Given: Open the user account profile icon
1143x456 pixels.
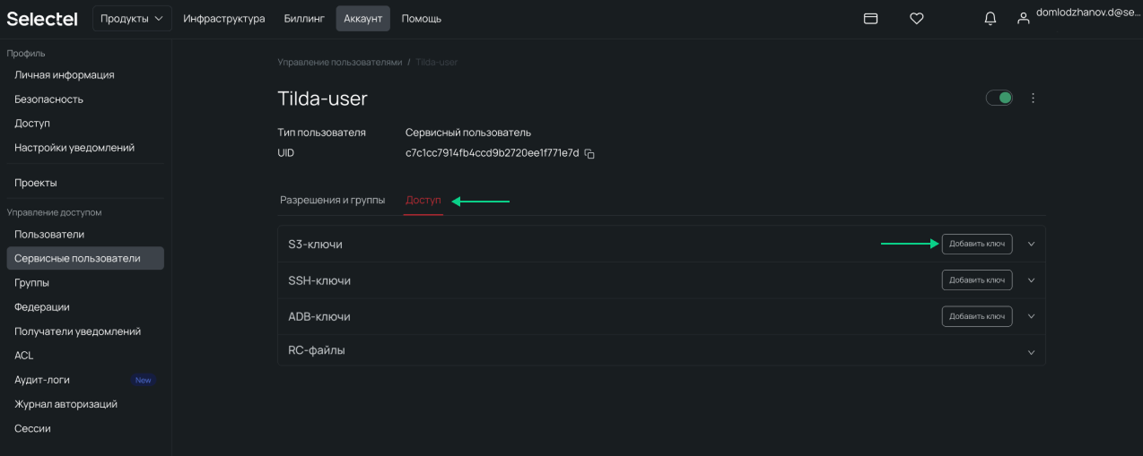Looking at the screenshot, I should (1023, 18).
